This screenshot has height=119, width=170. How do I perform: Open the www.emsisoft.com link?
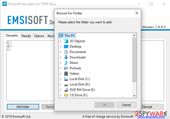point(151,117)
